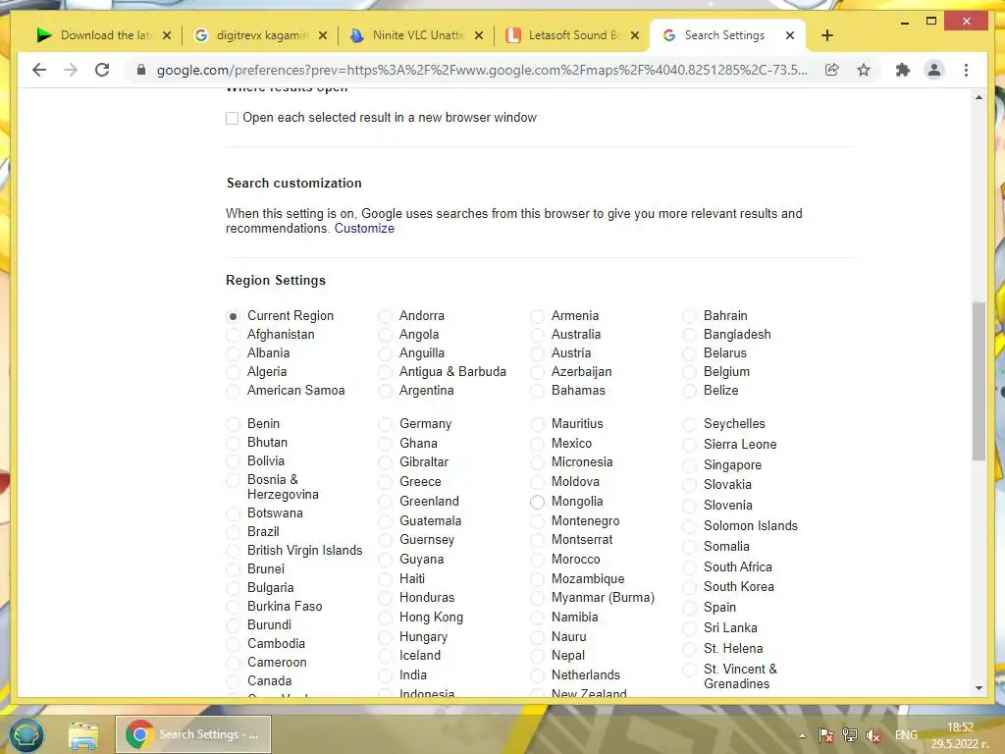This screenshot has height=754, width=1005.
Task: Click the Chrome taskbar button
Action: (193, 734)
